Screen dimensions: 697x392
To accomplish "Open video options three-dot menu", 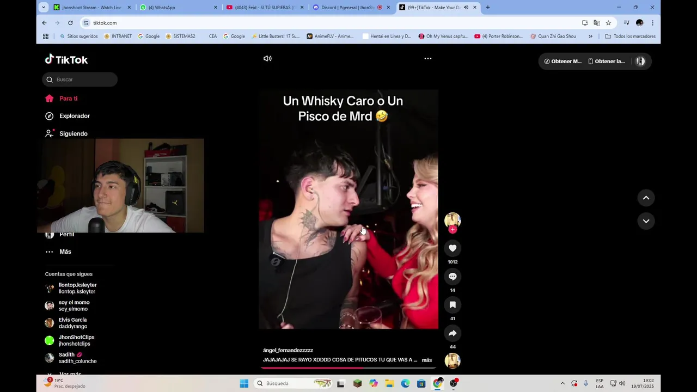I will [428, 58].
